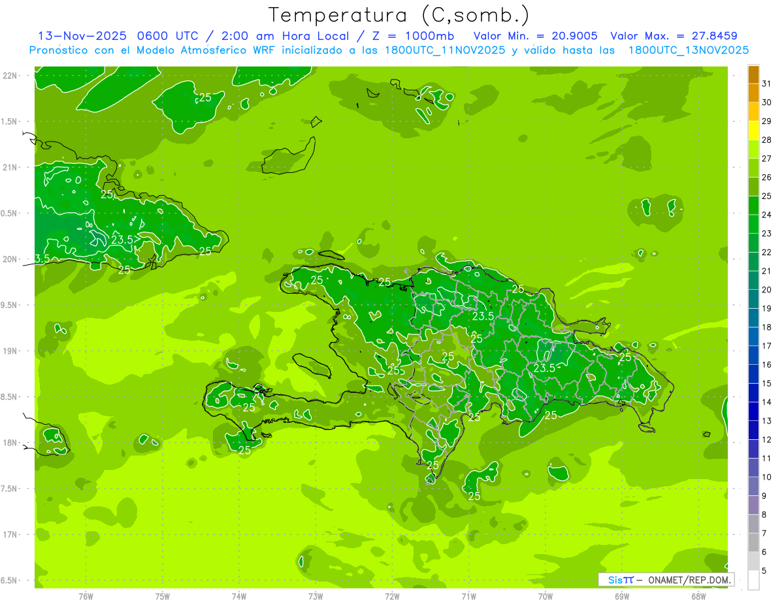Click the '17N' latitude axis label

pos(10,535)
